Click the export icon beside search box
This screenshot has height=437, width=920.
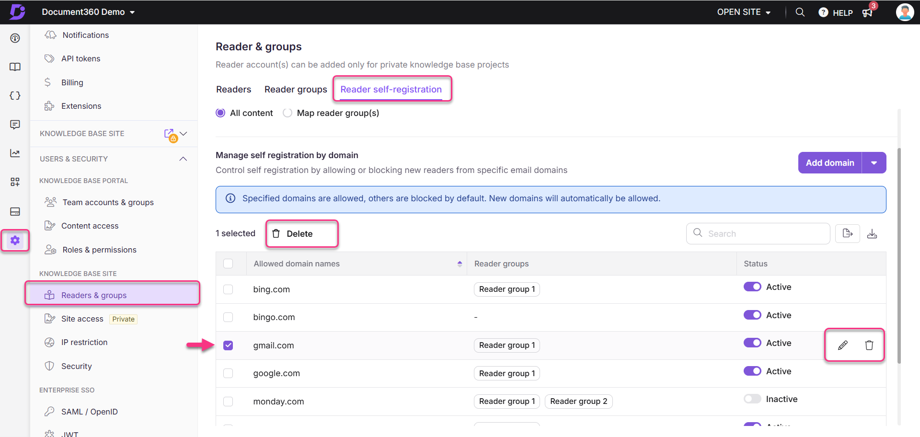pyautogui.click(x=848, y=233)
